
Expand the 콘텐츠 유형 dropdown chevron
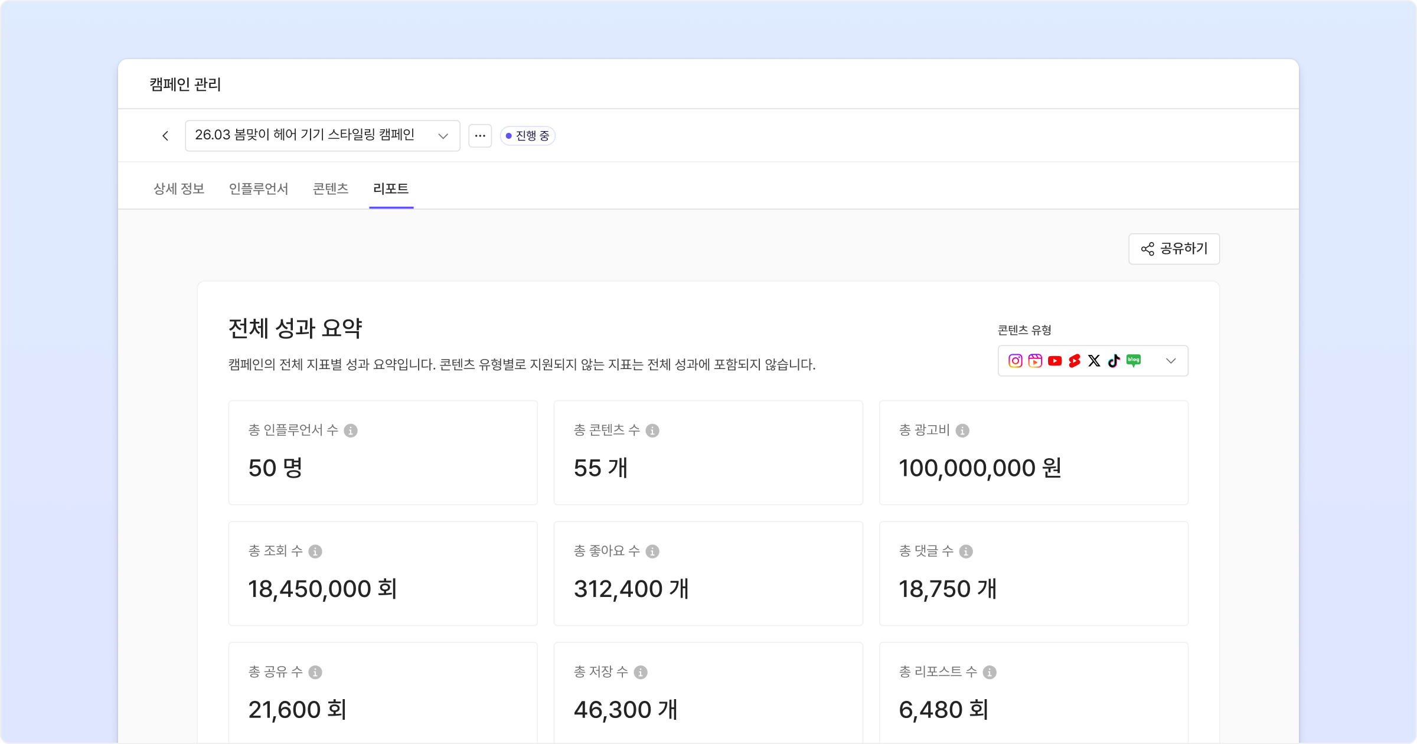[1171, 361]
